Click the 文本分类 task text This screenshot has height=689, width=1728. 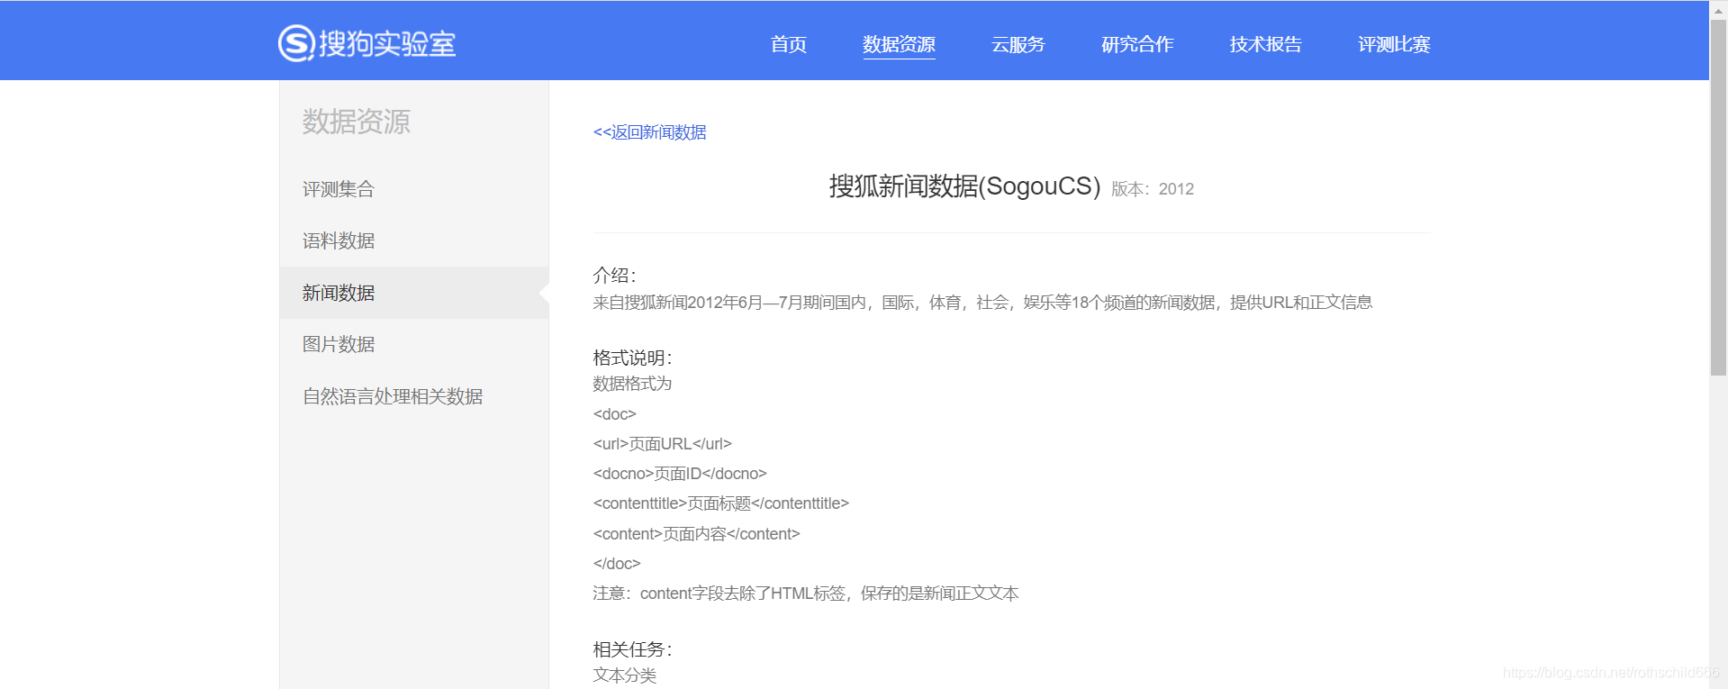[x=625, y=675]
